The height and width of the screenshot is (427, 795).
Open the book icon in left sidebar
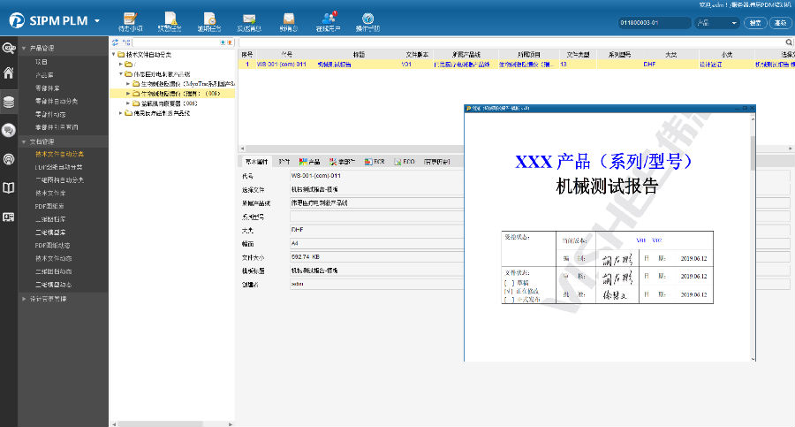(x=9, y=187)
